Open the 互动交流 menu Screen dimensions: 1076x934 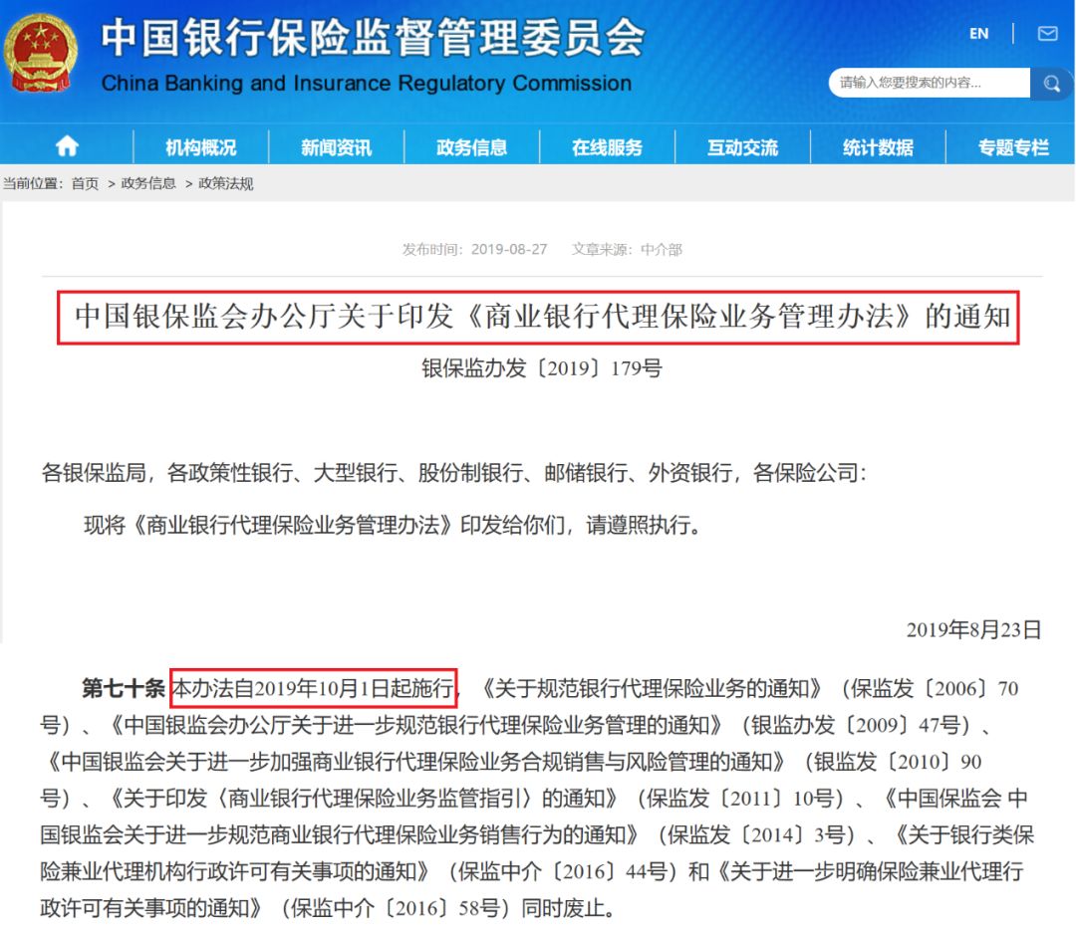[742, 147]
